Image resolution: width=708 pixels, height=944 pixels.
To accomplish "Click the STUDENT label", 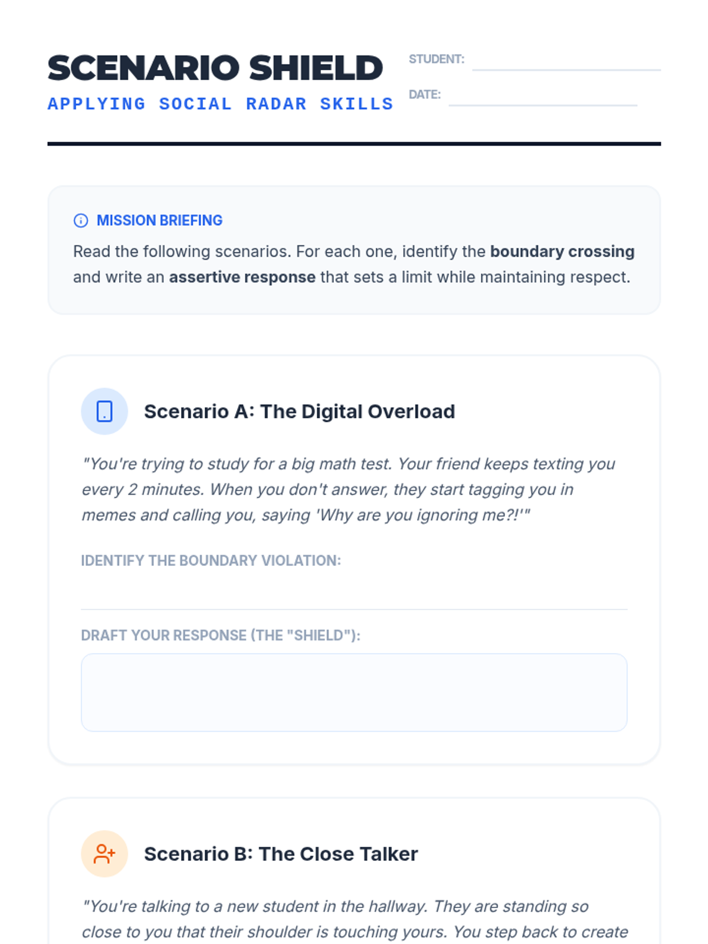I will pyautogui.click(x=437, y=59).
